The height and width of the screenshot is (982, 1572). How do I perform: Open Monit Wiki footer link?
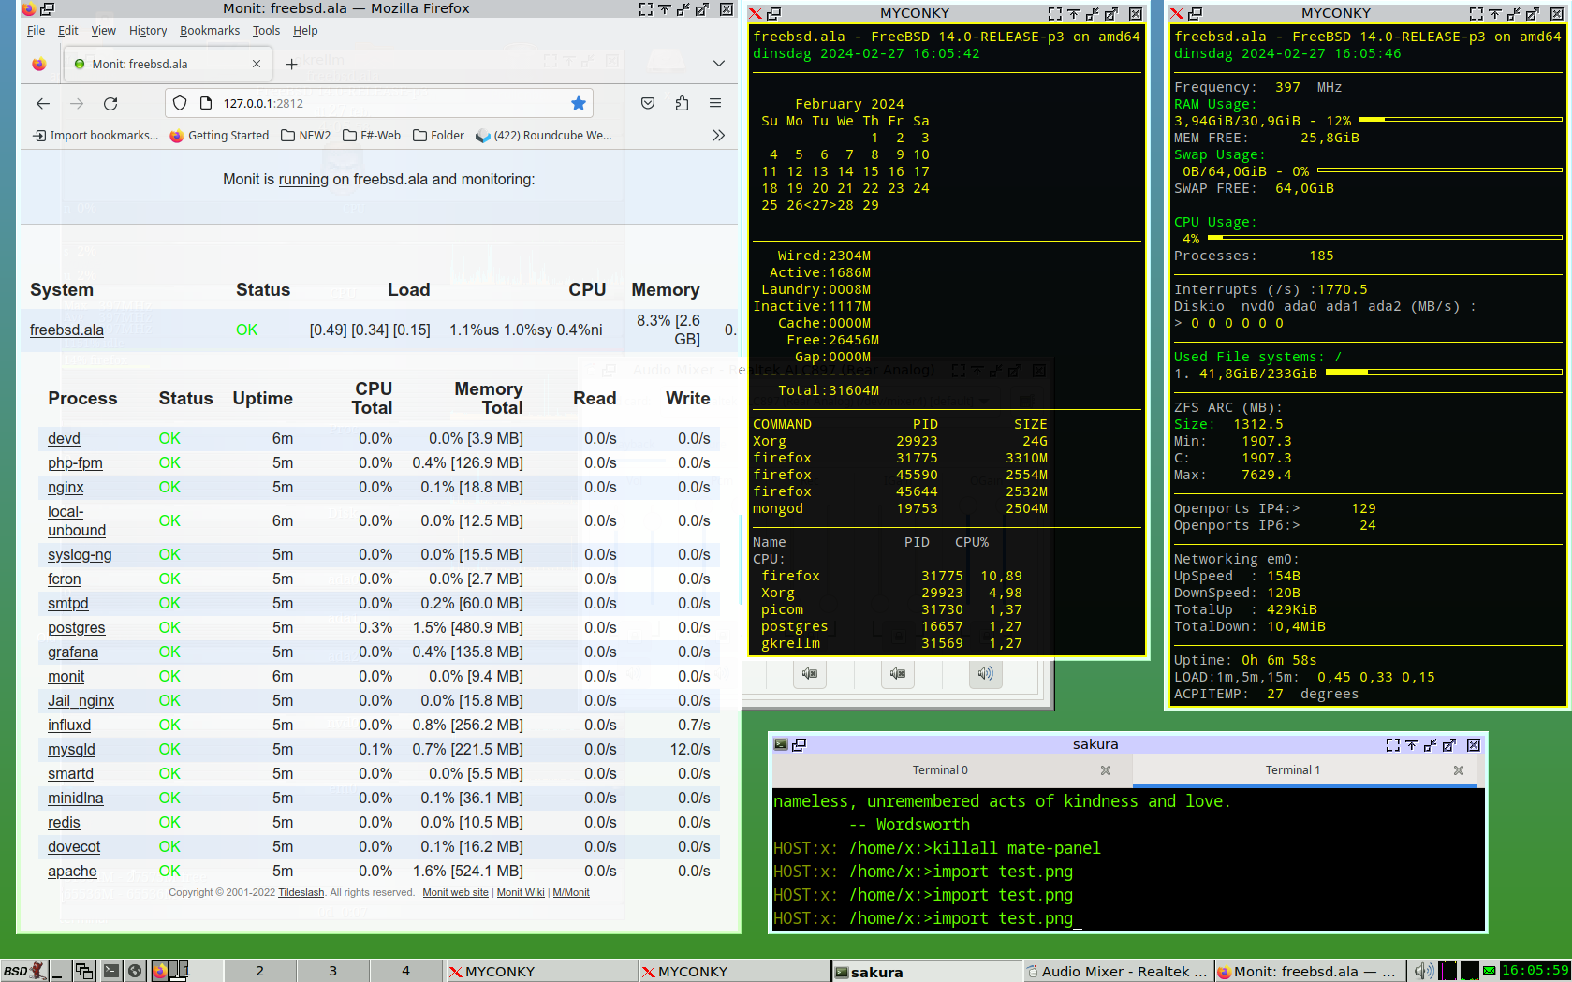click(521, 892)
